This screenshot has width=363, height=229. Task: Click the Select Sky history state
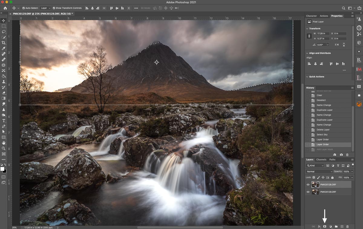pyautogui.click(x=322, y=135)
